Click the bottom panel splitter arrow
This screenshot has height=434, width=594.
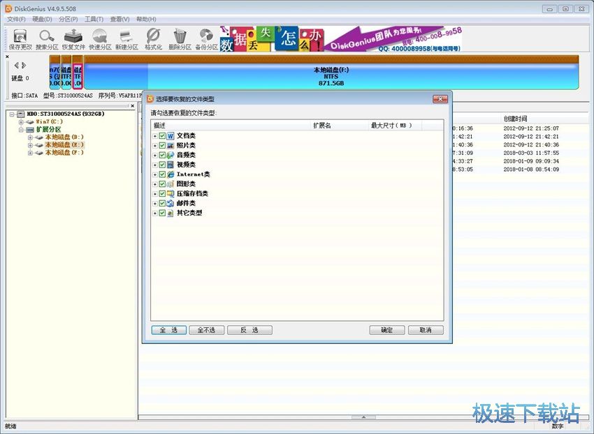pyautogui.click(x=363, y=417)
